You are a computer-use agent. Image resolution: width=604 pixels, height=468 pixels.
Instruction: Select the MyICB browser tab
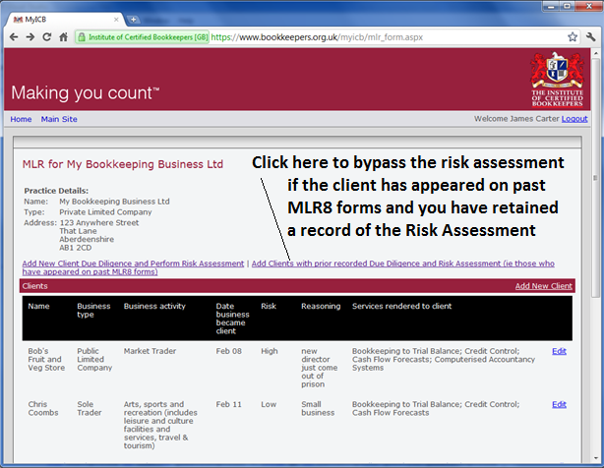(x=66, y=20)
